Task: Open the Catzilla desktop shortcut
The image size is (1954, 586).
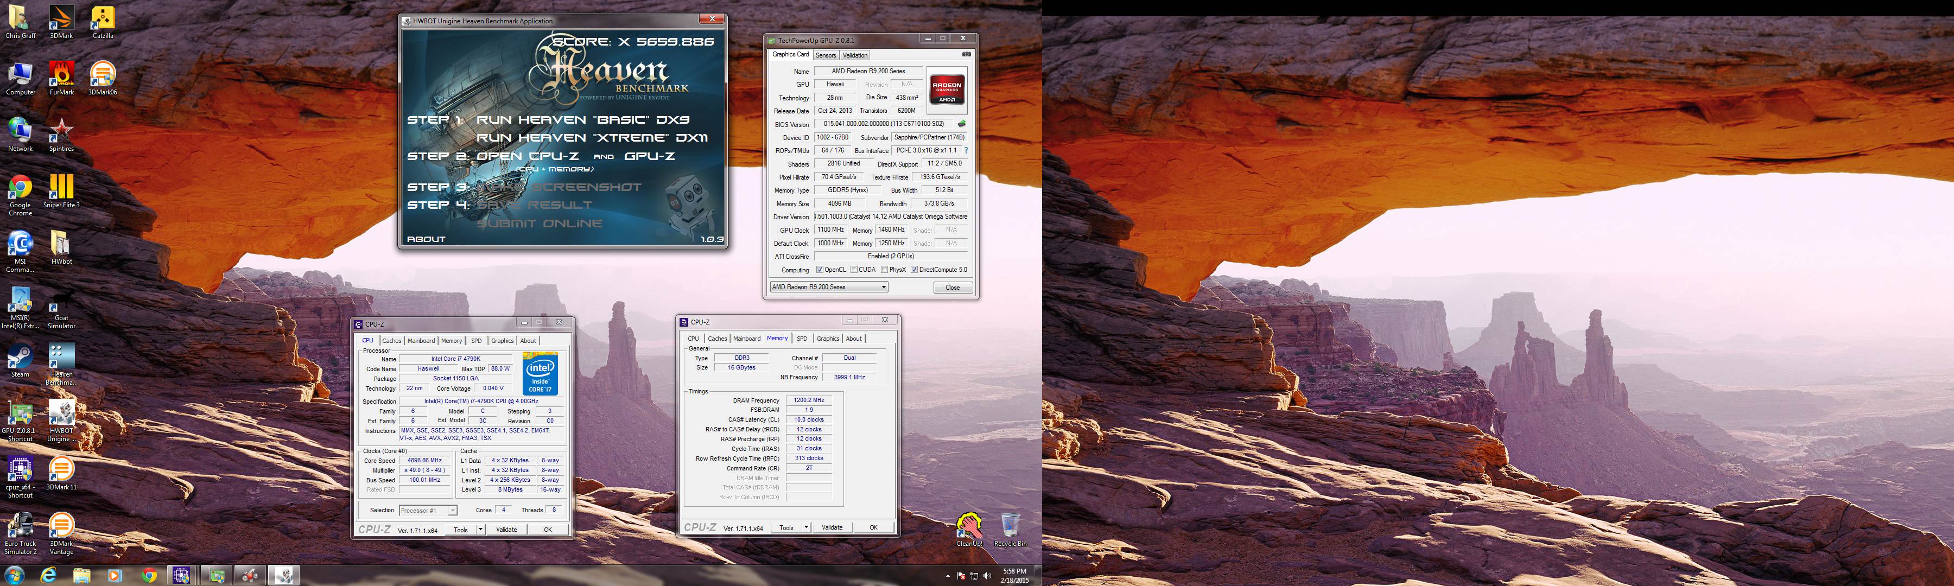Action: click(x=103, y=22)
